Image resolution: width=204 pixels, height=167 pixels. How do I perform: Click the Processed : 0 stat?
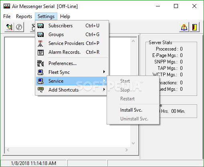click(169, 49)
